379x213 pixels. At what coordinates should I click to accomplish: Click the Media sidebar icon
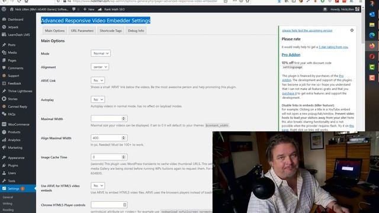(x=4, y=53)
